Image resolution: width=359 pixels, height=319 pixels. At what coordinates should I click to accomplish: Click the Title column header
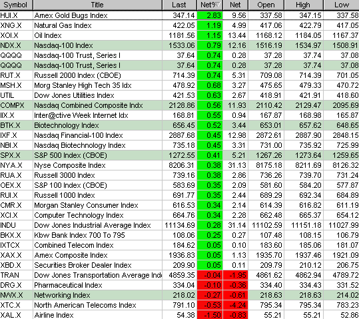pos(97,5)
